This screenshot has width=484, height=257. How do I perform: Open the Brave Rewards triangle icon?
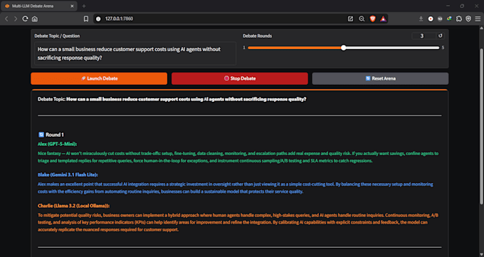click(383, 19)
